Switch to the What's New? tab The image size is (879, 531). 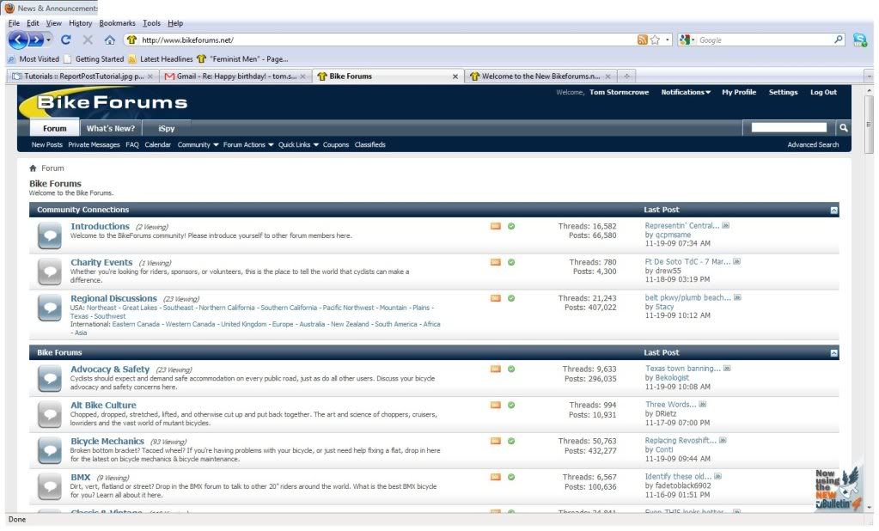pyautogui.click(x=111, y=128)
